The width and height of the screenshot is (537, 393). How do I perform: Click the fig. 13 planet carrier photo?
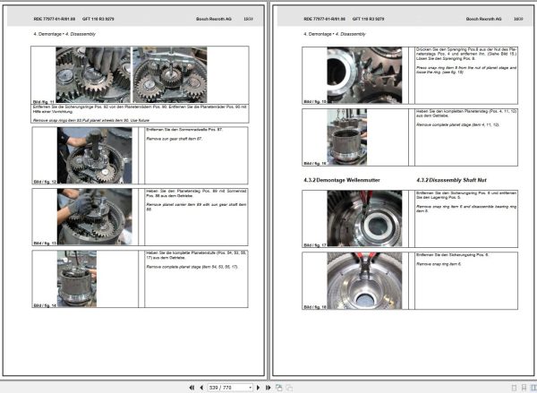tap(95, 217)
